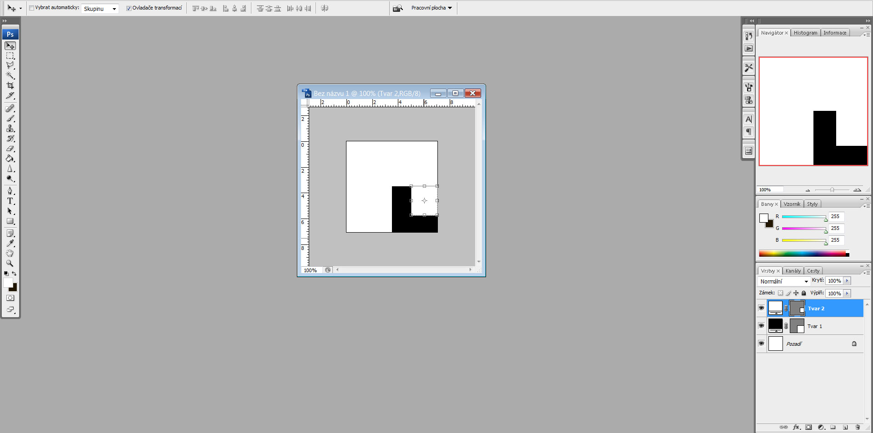Expand the 'Pracovní plocha' workspace menu
The image size is (873, 433).
tap(431, 8)
